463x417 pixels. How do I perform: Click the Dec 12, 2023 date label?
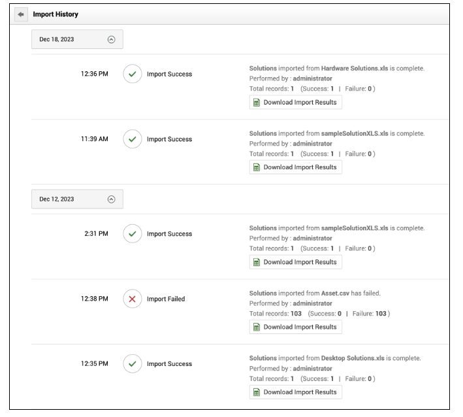pyautogui.click(x=57, y=199)
